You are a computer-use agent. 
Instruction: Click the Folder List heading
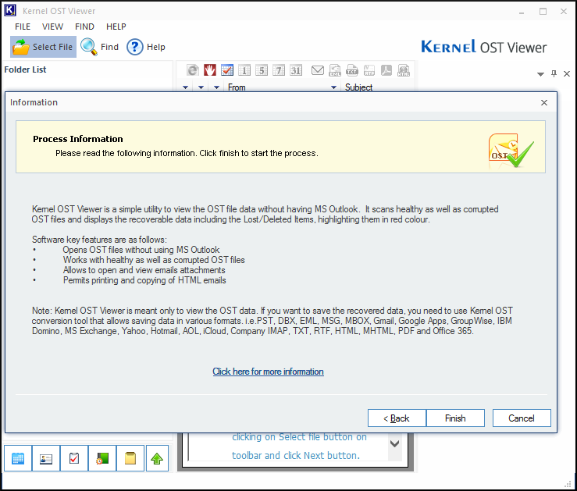pos(25,69)
